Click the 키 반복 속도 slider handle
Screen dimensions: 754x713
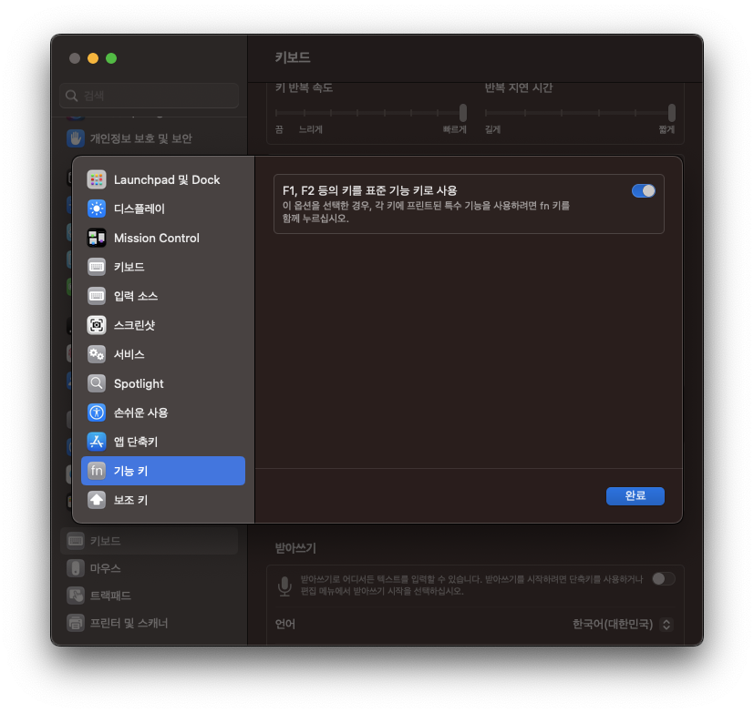tap(462, 112)
